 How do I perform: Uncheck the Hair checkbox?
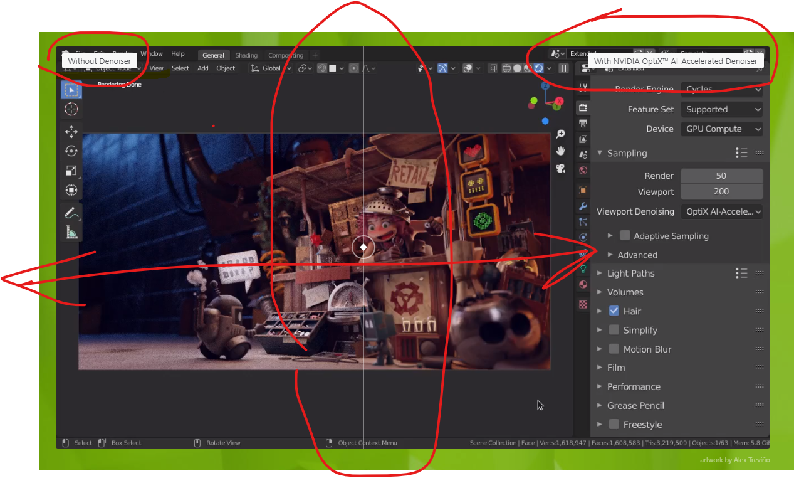[614, 311]
